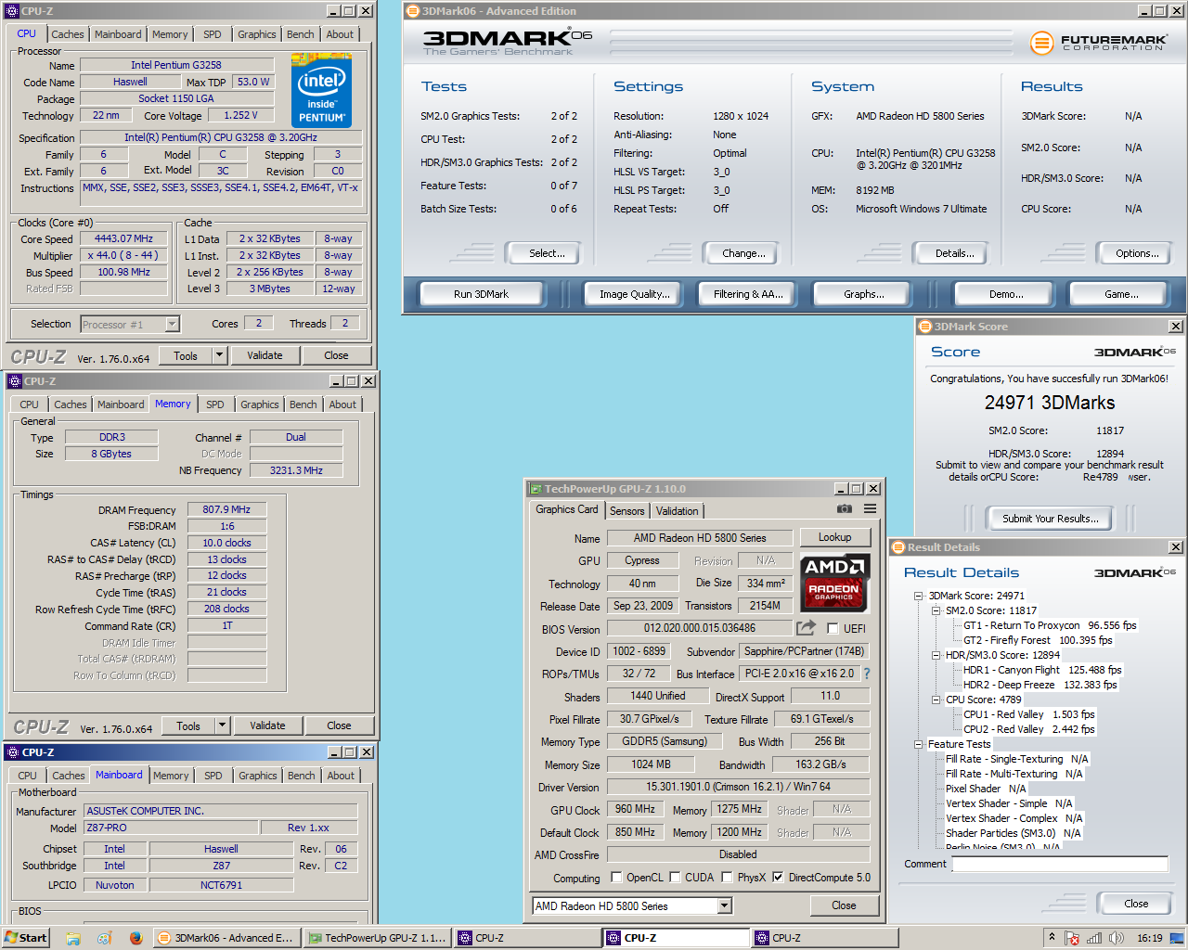Image resolution: width=1188 pixels, height=950 pixels.
Task: Click the volume speaker tray icon
Action: coord(1116,938)
